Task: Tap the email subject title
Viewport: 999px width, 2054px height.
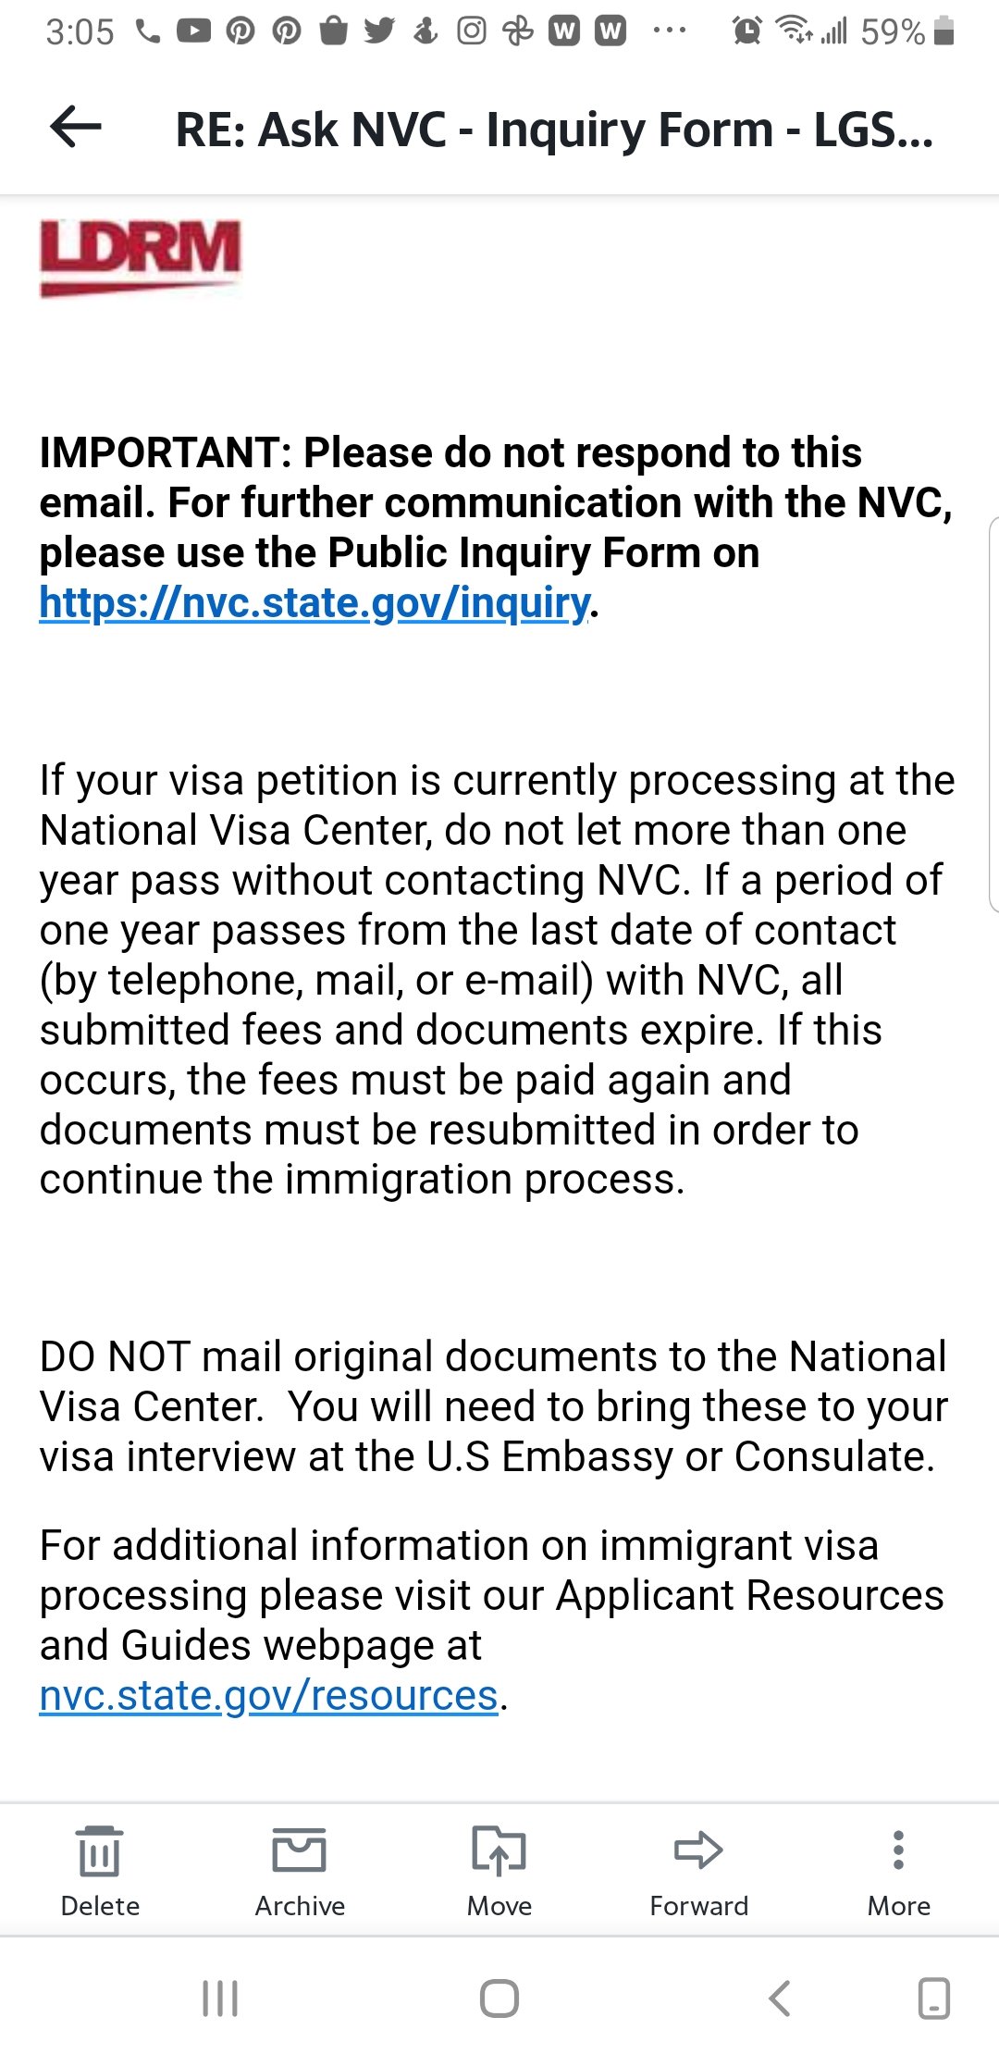Action: tap(554, 130)
